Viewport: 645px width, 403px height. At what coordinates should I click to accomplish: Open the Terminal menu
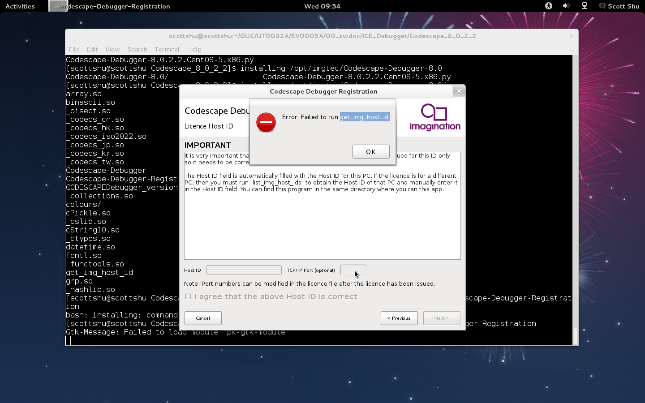click(x=167, y=49)
